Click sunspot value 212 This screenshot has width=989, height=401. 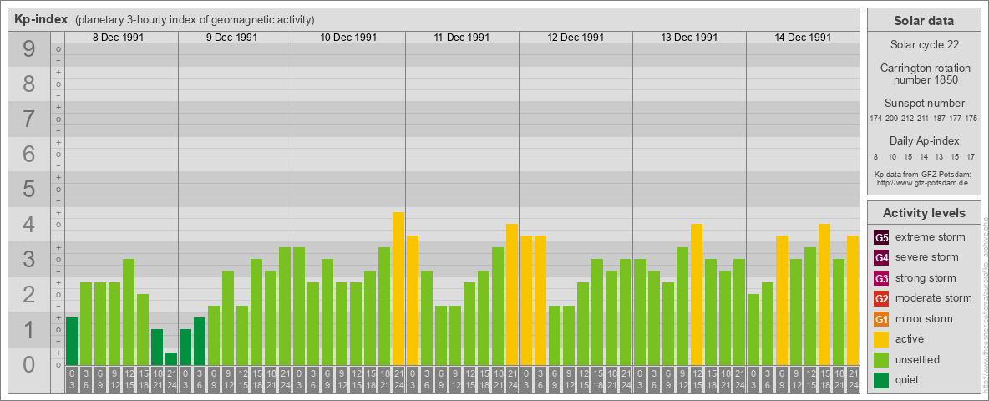click(x=908, y=119)
